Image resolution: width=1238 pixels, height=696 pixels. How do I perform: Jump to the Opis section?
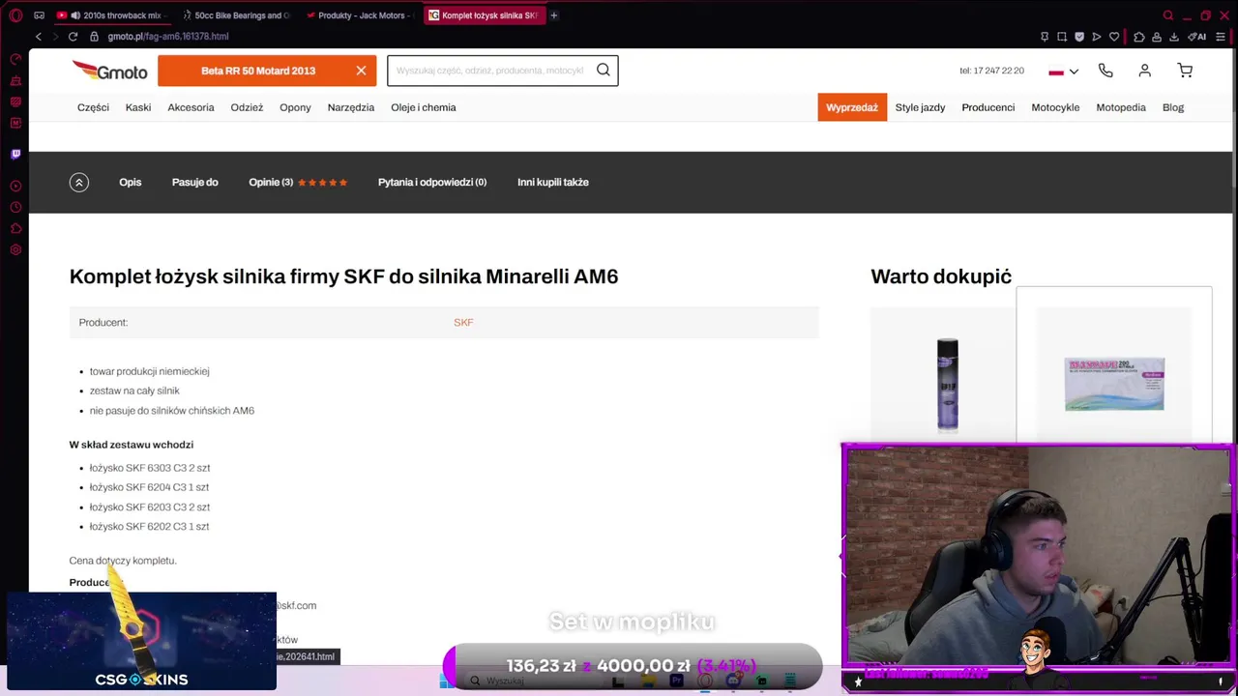click(131, 182)
